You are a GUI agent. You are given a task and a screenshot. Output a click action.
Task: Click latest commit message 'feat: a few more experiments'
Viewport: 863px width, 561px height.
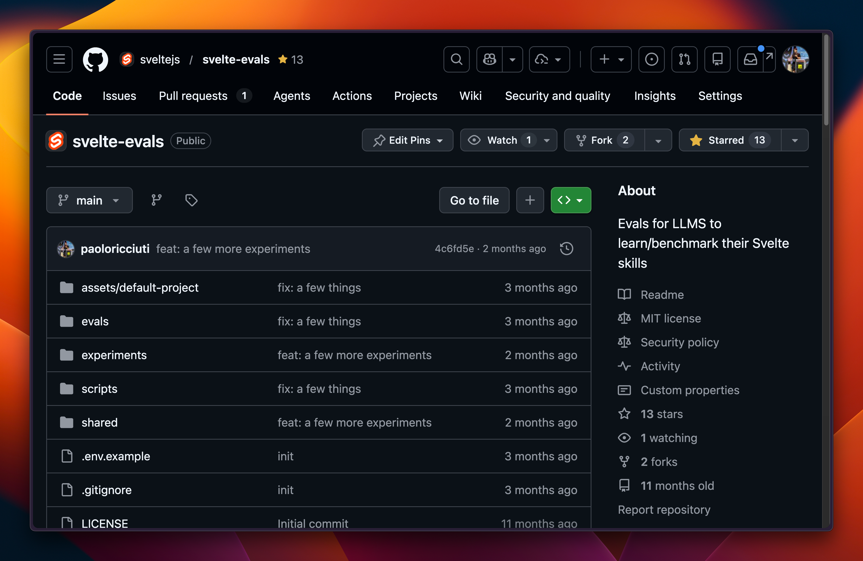click(x=233, y=249)
